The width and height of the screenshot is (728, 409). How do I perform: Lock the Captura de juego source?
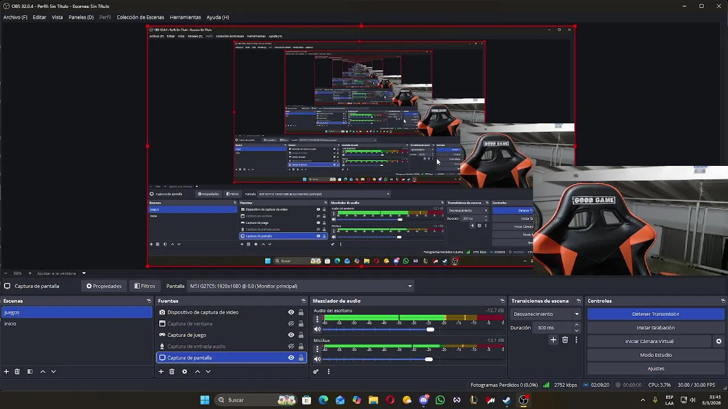(301, 335)
